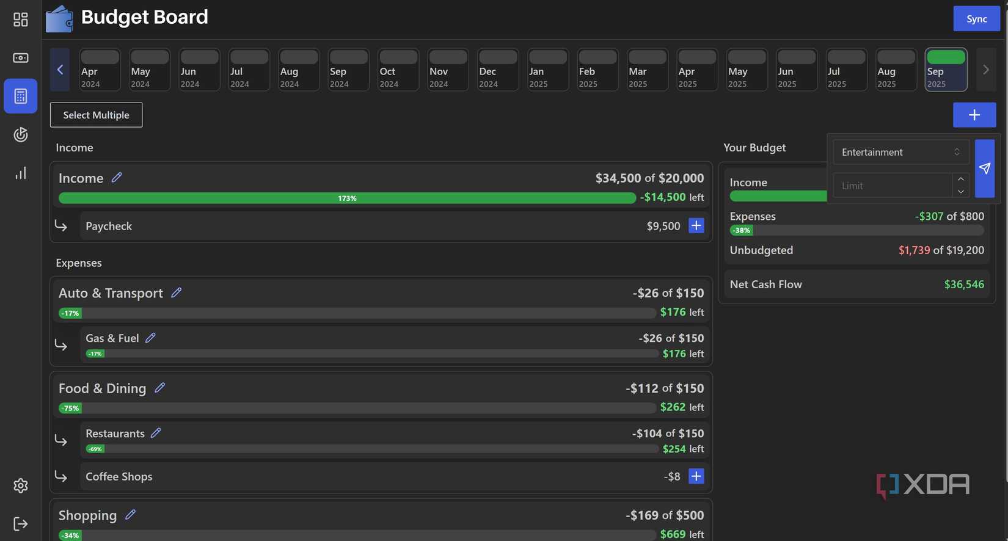Open Settings gear icon in sidebar

click(20, 485)
